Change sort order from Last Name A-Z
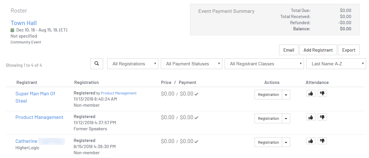The height and width of the screenshot is (158, 369). pos(336,64)
